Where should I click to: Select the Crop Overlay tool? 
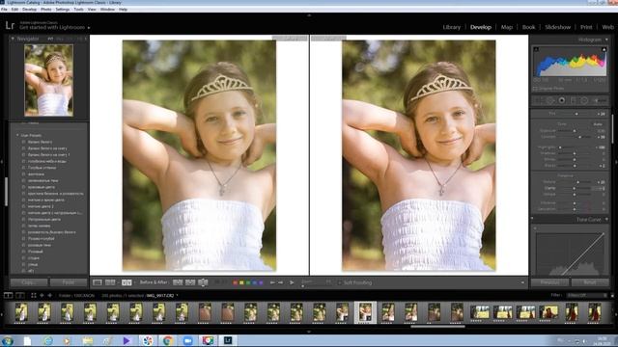click(x=538, y=100)
